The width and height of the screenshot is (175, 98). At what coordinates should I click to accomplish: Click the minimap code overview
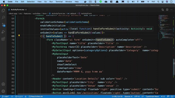pyautogui.click(x=165, y=27)
